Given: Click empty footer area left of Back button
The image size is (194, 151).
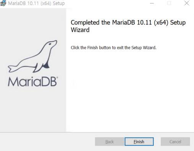Looking at the screenshot, I should (47, 141).
